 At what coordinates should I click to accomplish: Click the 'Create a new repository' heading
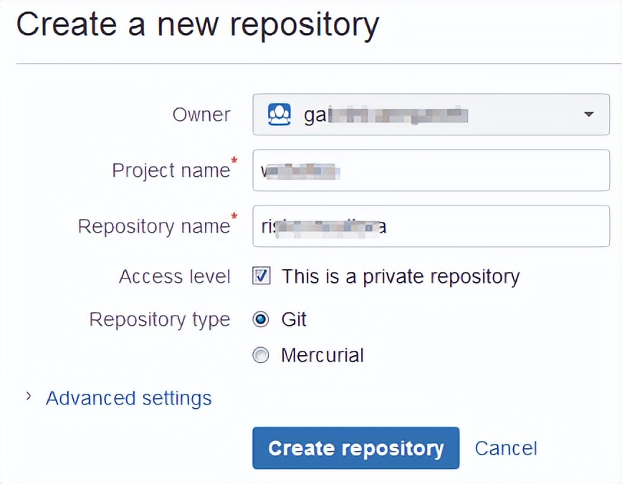tap(198, 24)
